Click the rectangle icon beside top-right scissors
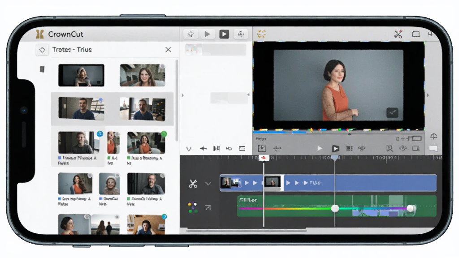 (x=416, y=34)
